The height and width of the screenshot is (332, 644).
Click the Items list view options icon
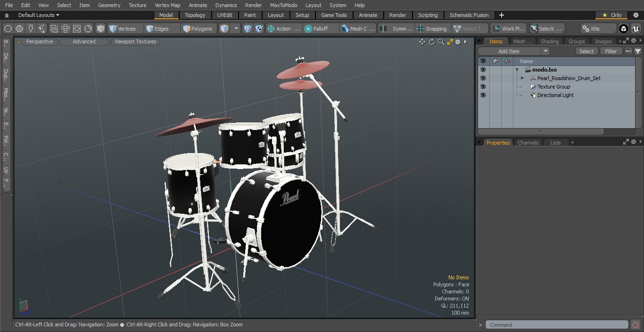click(x=628, y=51)
